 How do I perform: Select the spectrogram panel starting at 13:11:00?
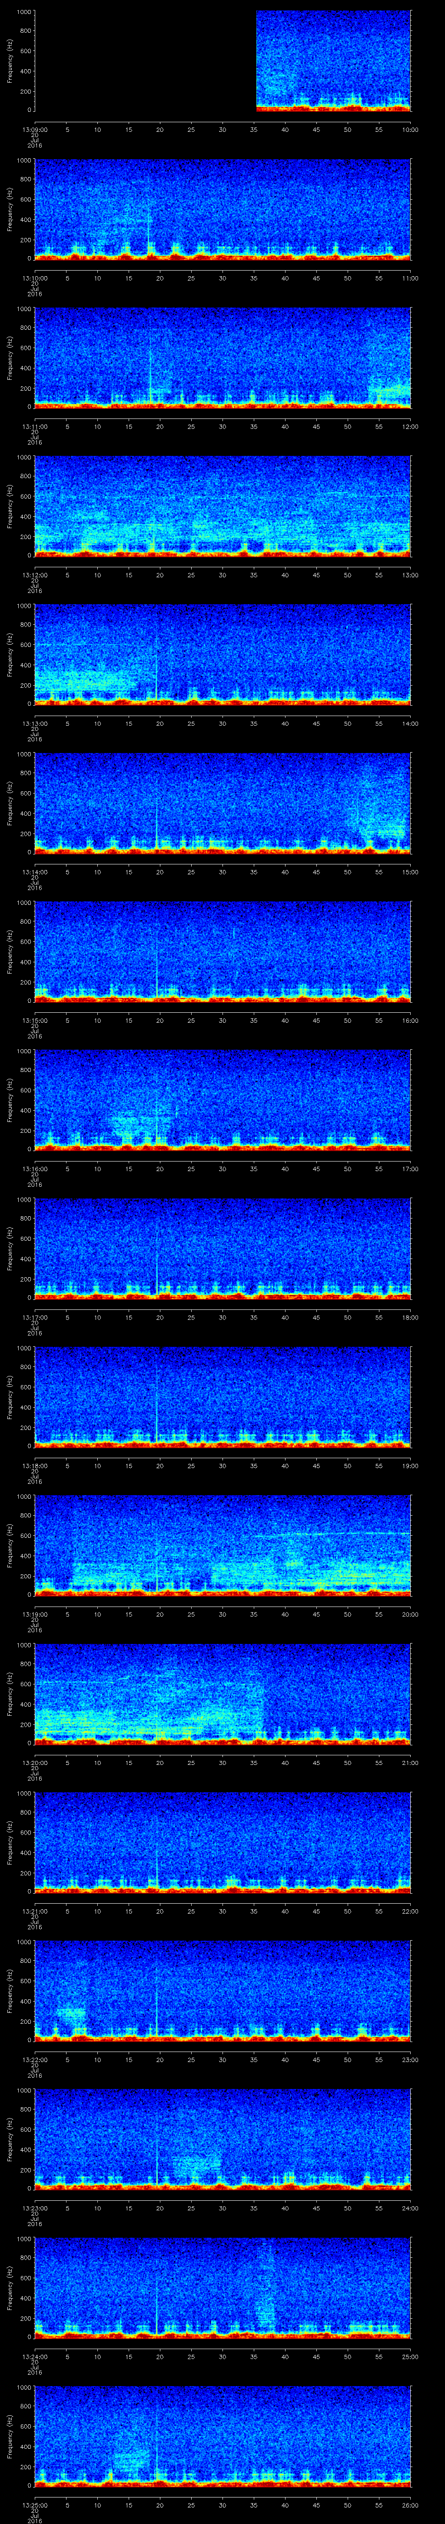pos(222,358)
